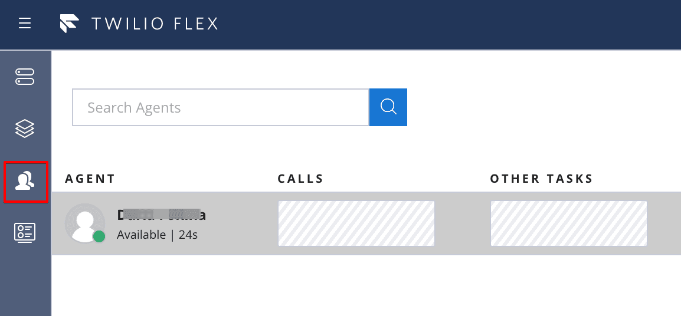Click the agent's profile avatar
The image size is (681, 316).
[x=84, y=222]
